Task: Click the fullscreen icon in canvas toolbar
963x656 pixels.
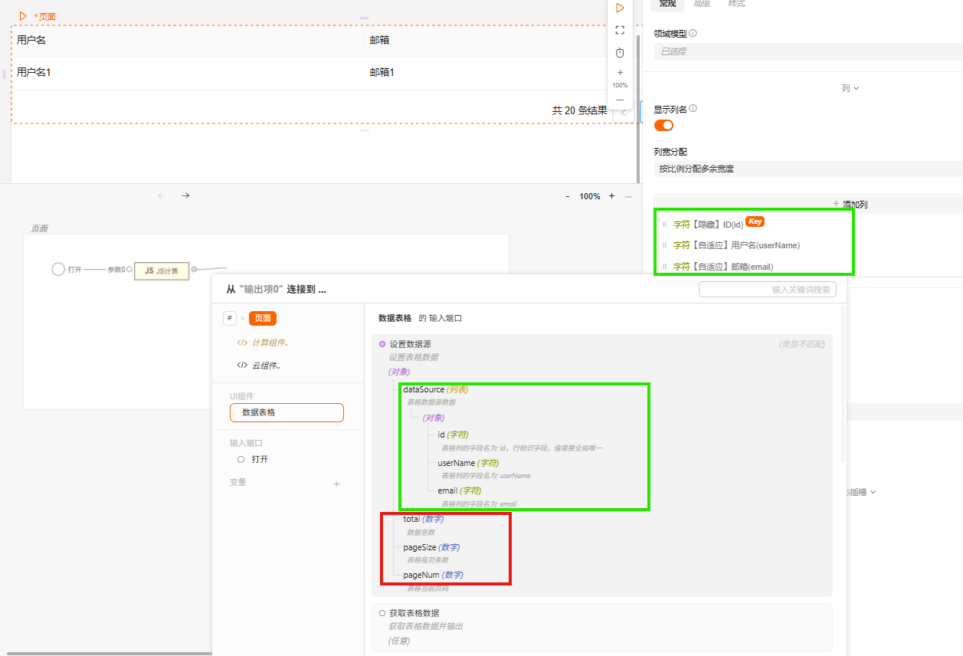Action: (620, 30)
